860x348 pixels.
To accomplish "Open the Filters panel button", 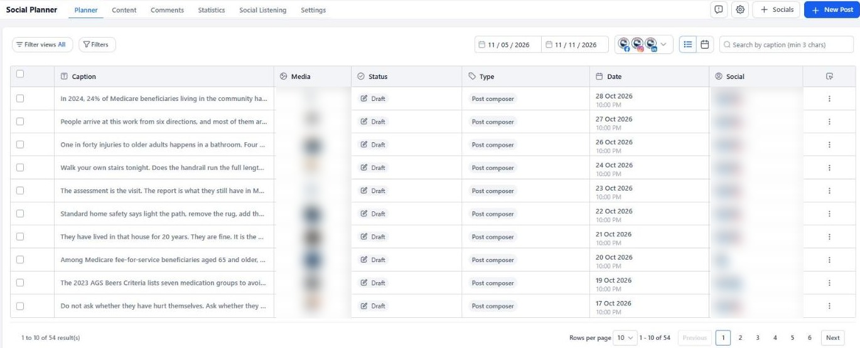I will click(x=97, y=45).
